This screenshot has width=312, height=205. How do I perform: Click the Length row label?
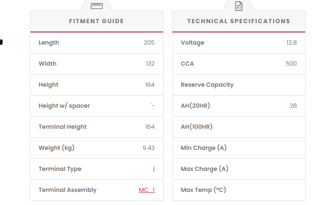click(x=49, y=43)
